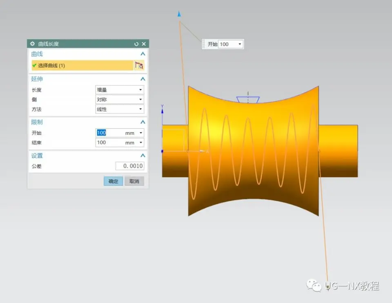Screen dimensions: 392x303
Task: Click the floating start box drag grip
Action: click(x=203, y=44)
